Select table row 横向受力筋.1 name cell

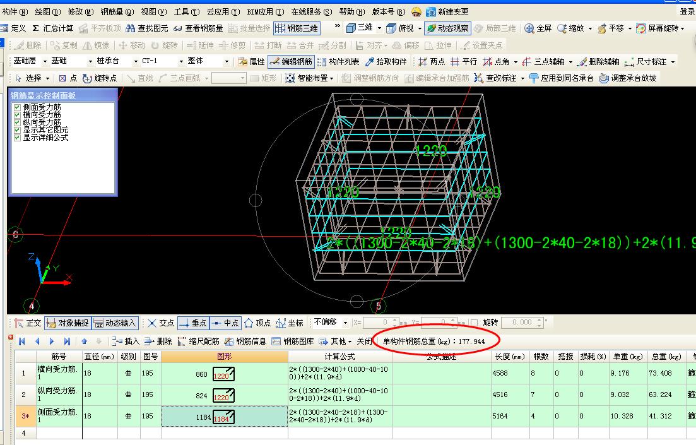click(59, 373)
